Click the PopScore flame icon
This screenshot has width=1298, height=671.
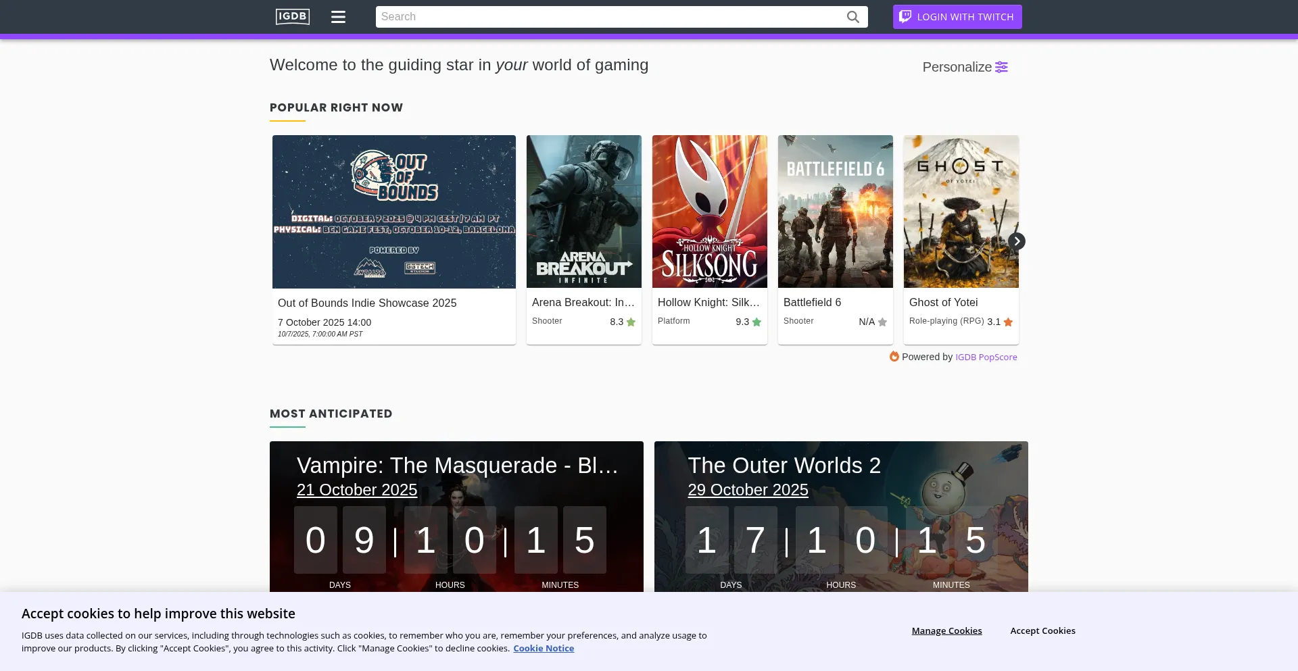click(x=894, y=357)
